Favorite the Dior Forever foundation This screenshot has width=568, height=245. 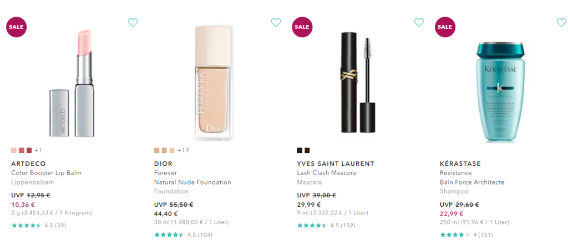click(x=276, y=22)
